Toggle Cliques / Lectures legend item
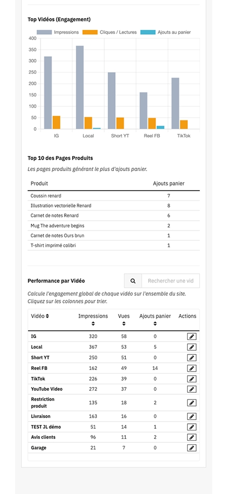Screen dimensions: 227x494 [x=110, y=32]
